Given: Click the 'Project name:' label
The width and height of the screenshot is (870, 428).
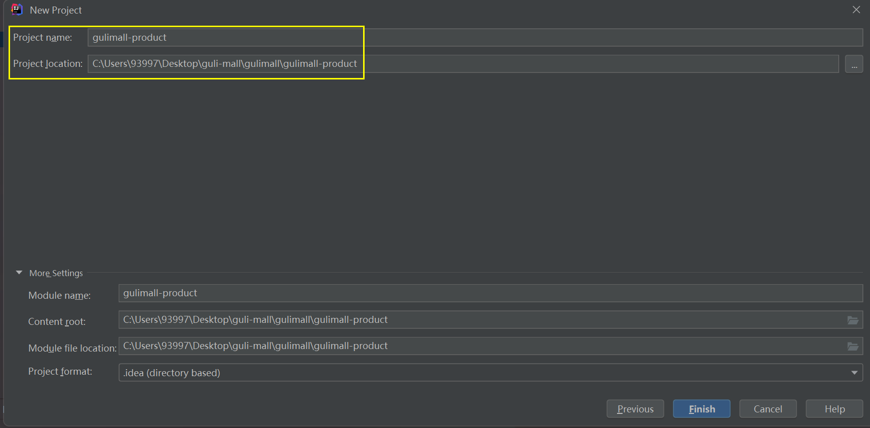Looking at the screenshot, I should point(43,38).
